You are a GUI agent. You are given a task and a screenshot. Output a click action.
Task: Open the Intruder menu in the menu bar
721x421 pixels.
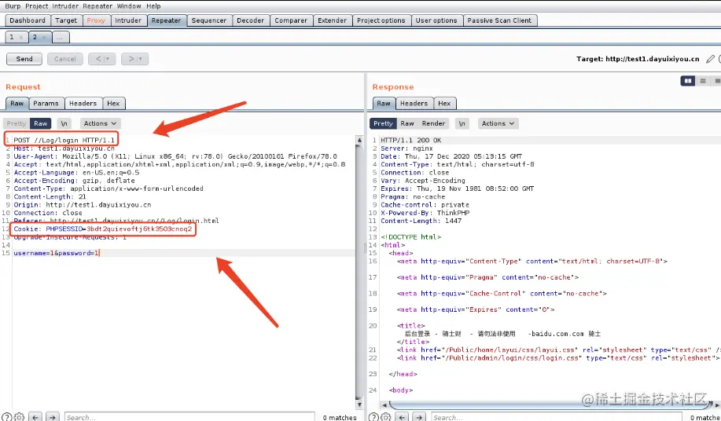point(65,6)
